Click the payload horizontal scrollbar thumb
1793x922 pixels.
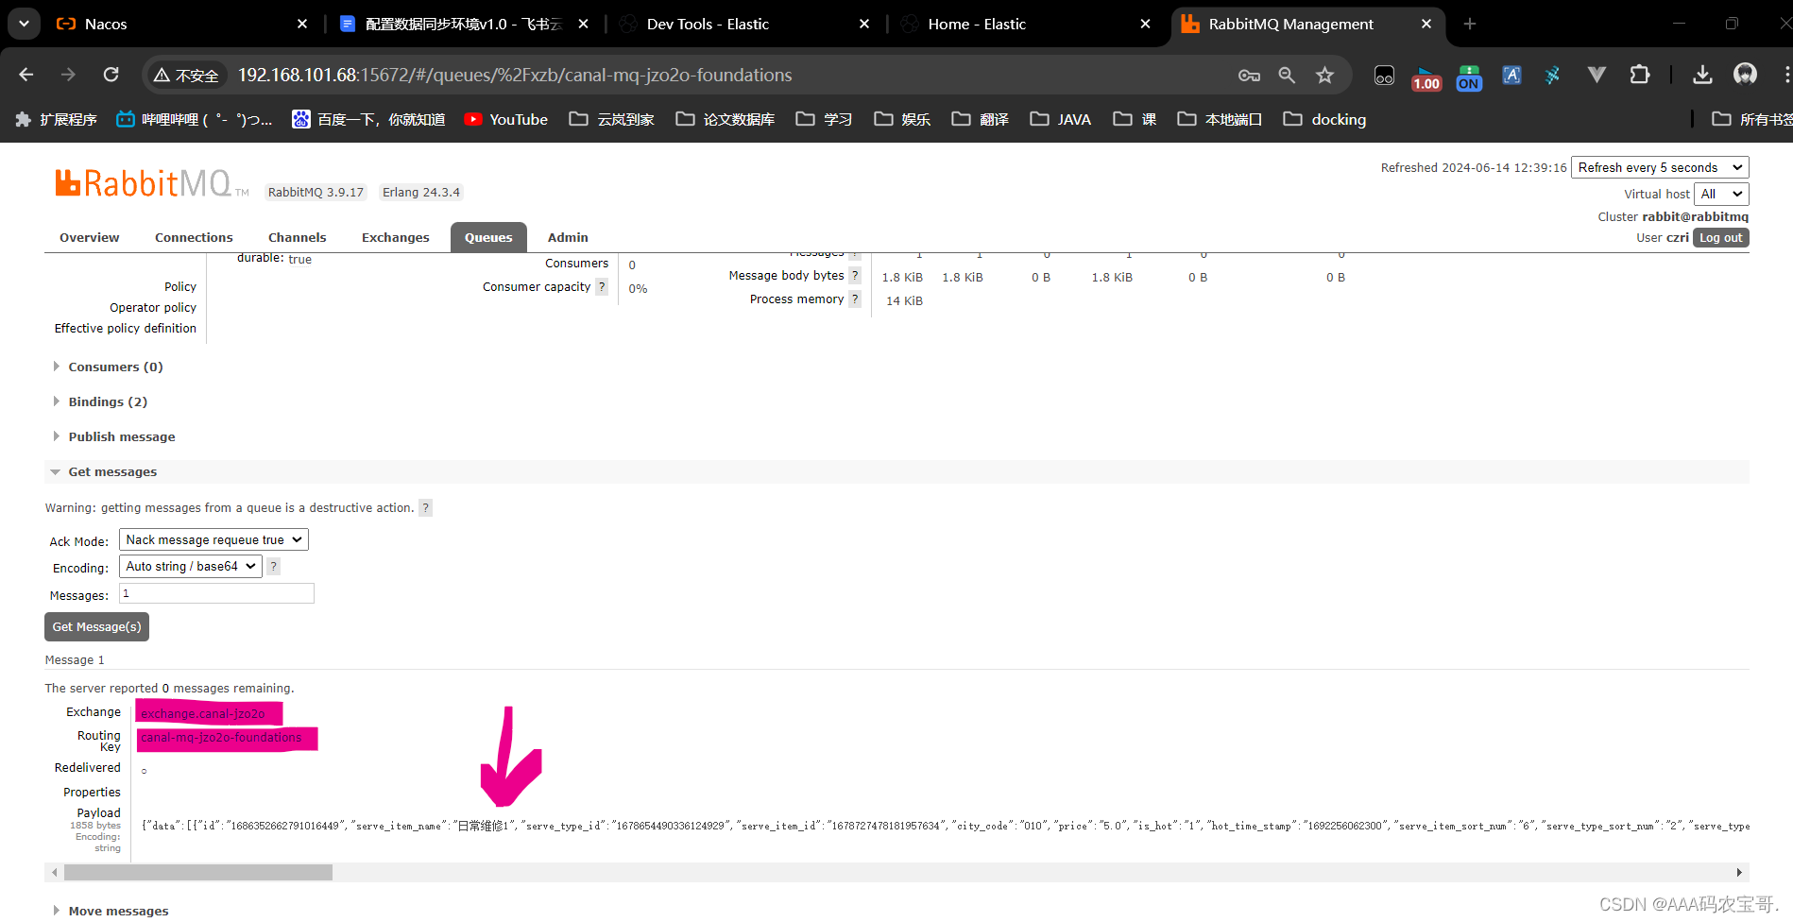(x=198, y=872)
